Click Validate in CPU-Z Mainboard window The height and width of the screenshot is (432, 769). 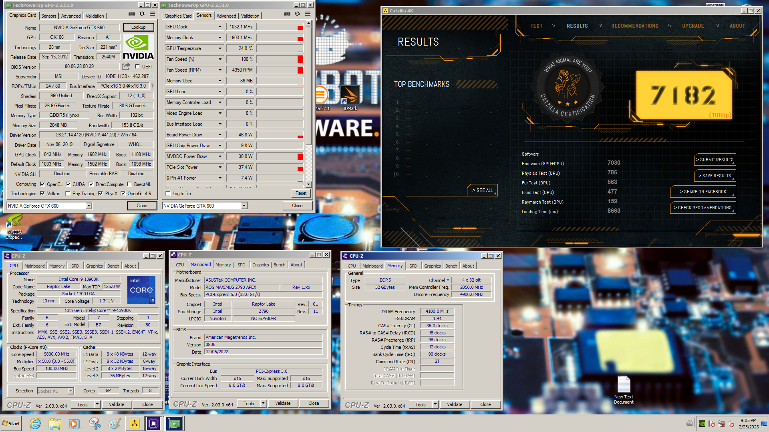click(283, 403)
